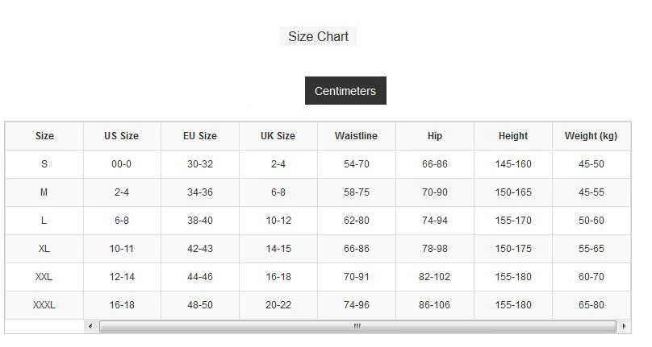Click the Size Chart heading

tap(318, 36)
